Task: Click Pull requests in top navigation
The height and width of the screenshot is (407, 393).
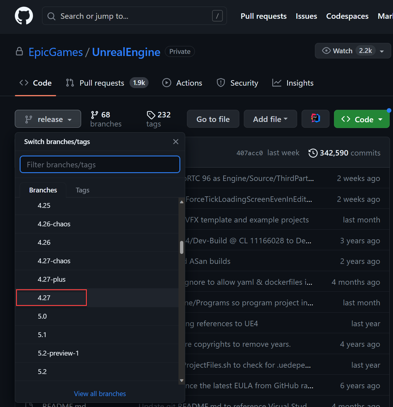Action: 264,16
